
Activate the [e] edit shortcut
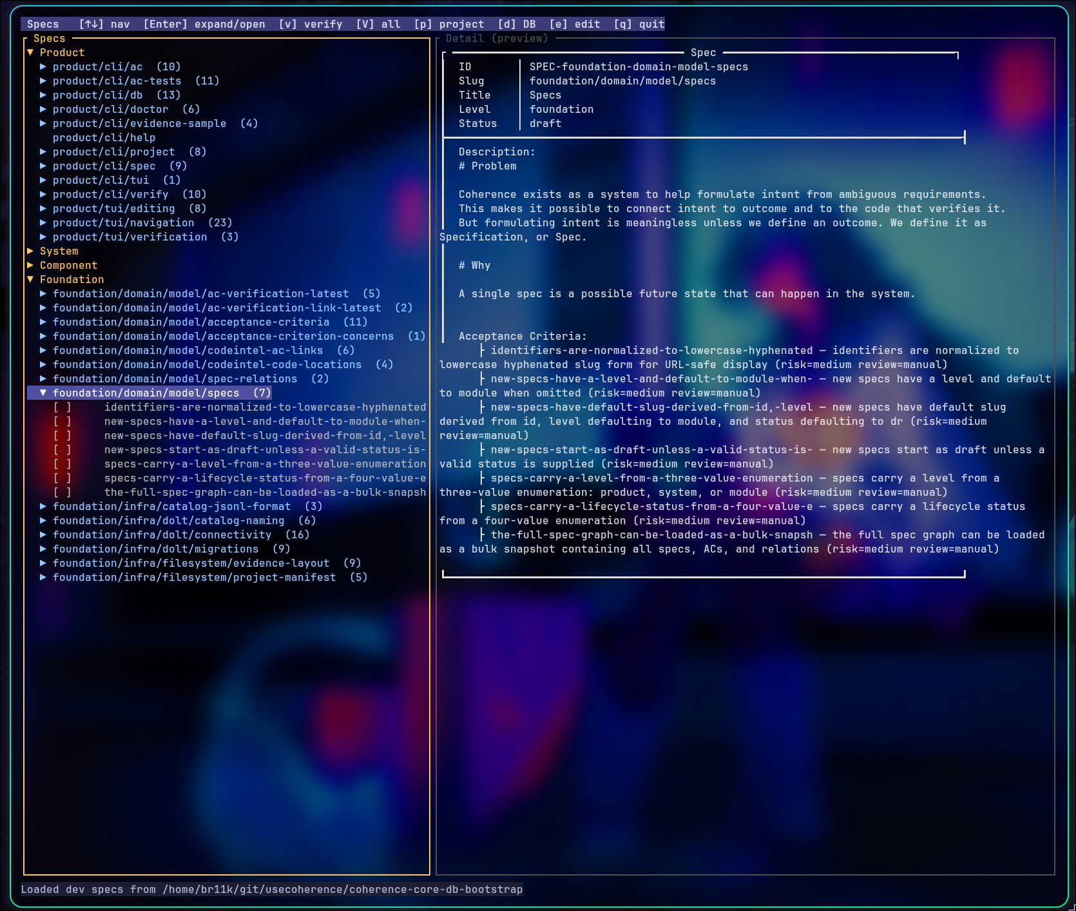point(575,24)
